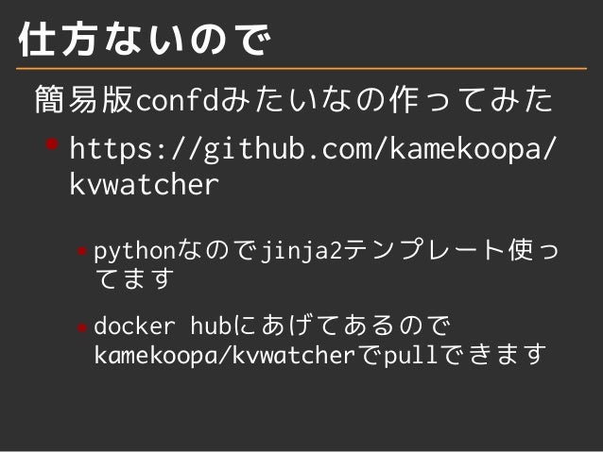The height and width of the screenshot is (452, 603).
Task: Click the small red bullet before docker hub
Action: pyautogui.click(x=81, y=328)
